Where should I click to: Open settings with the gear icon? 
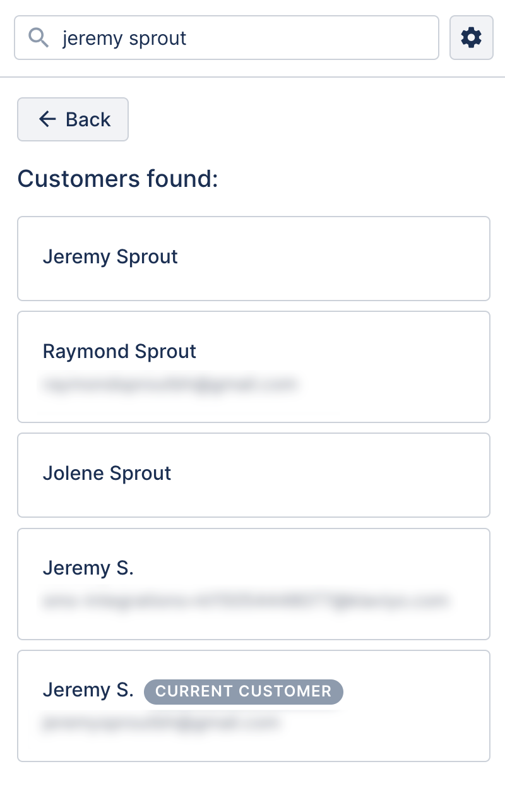[471, 38]
